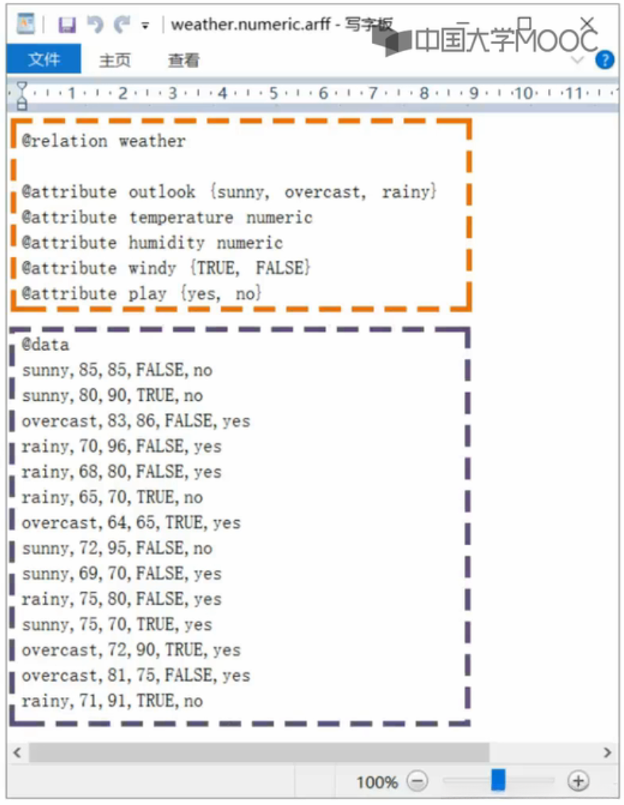Switch to the 查看 view tab
The height and width of the screenshot is (805, 624).
(183, 60)
